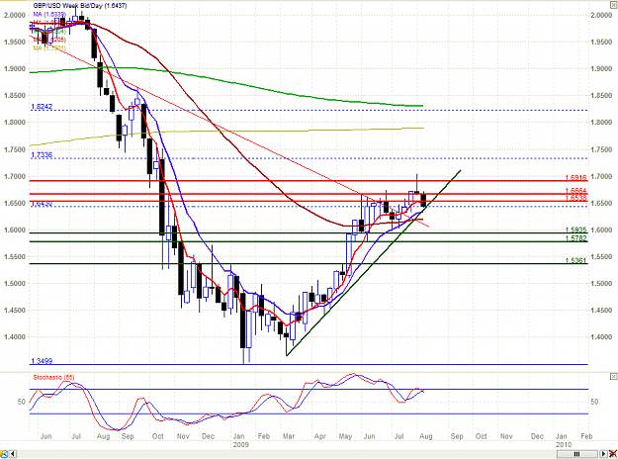Click the globe icon at the scrollbar's start
Image resolution: width=618 pixels, height=459 pixels.
(4, 454)
